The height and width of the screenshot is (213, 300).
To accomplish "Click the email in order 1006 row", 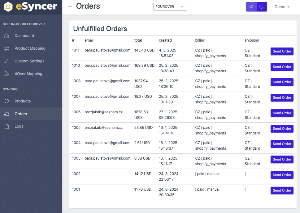I will (x=103, y=112).
